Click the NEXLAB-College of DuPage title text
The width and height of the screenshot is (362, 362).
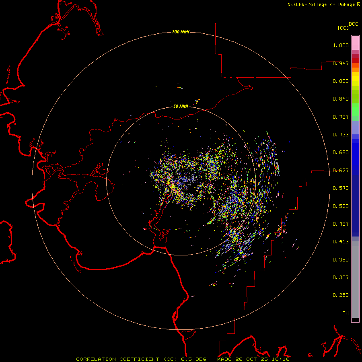pyautogui.click(x=321, y=4)
